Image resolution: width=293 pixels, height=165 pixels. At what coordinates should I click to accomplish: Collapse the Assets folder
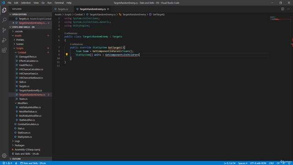[18, 36]
